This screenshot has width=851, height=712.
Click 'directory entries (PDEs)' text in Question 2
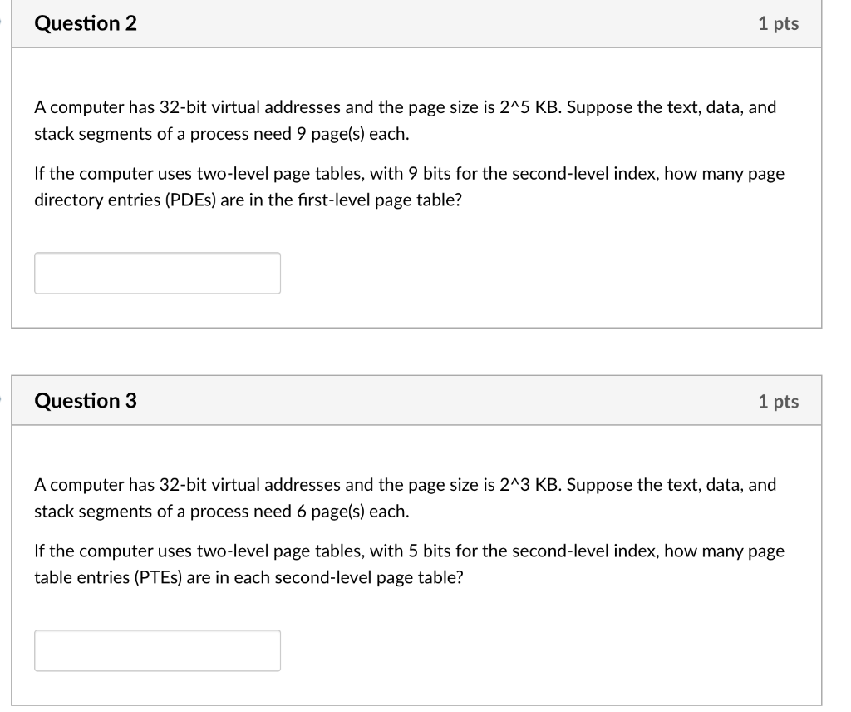click(125, 200)
